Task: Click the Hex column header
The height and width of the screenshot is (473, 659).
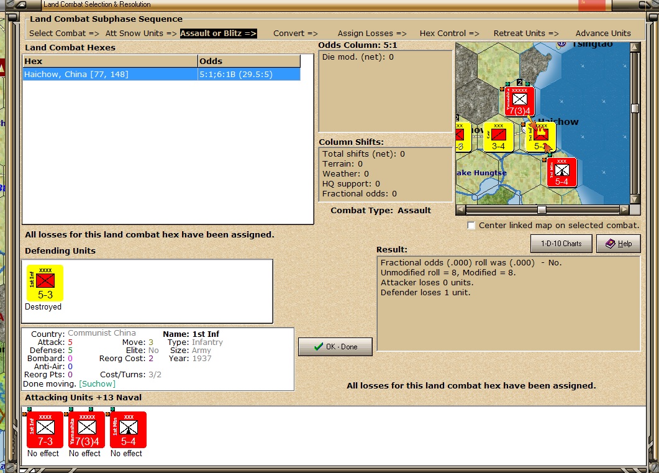Action: tap(110, 62)
